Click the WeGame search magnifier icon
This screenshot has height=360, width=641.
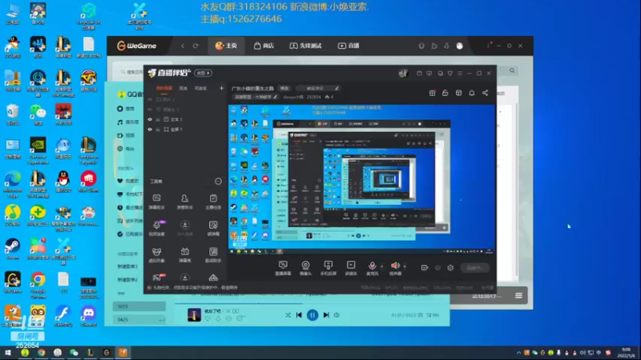pos(512,70)
